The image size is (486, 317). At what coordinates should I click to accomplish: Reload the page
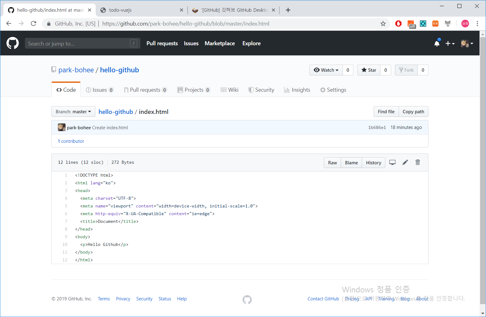(x=34, y=24)
